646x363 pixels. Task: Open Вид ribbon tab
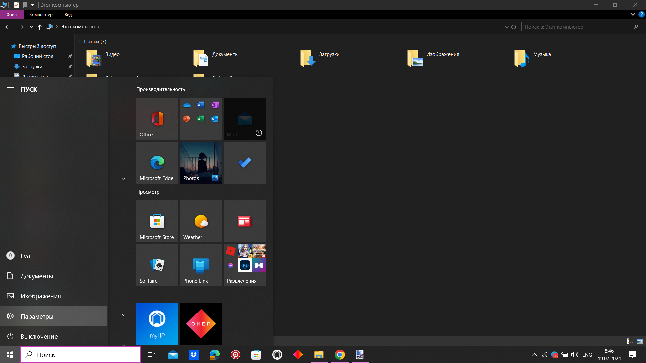[x=68, y=14]
